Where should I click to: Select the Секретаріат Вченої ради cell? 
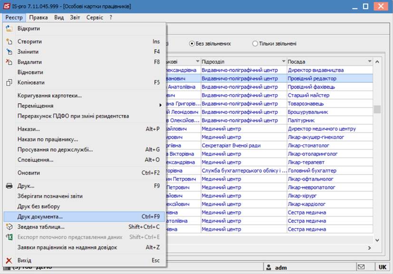click(x=244, y=146)
